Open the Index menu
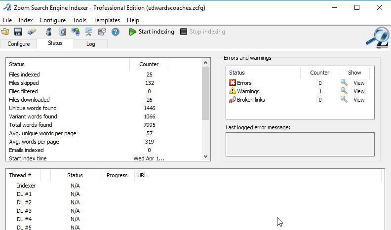Screen dimensions: 391x230 tap(26, 20)
